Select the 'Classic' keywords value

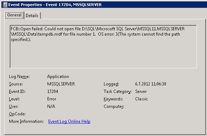tap(141, 99)
